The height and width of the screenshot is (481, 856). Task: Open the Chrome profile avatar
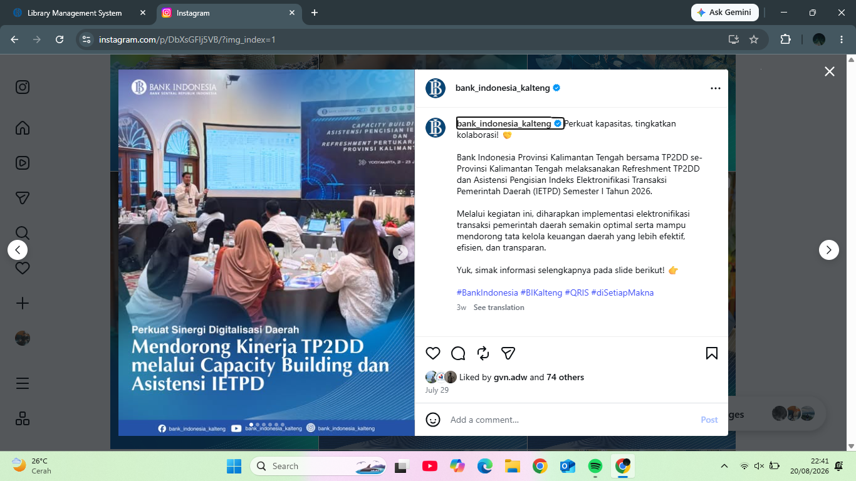coord(819,39)
